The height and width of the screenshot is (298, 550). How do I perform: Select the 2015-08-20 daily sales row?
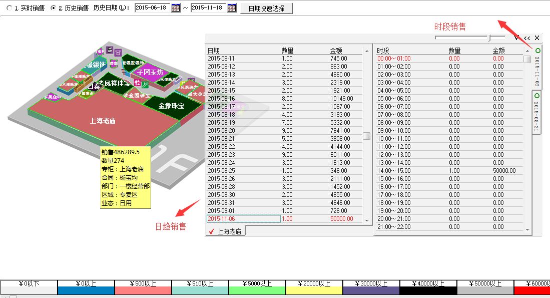[x=284, y=131]
